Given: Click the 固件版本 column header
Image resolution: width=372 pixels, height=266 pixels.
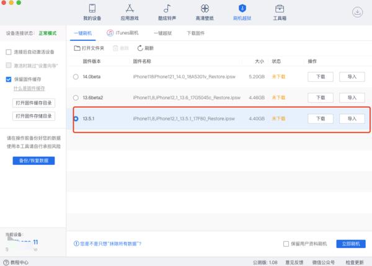Looking at the screenshot, I should [92, 61].
